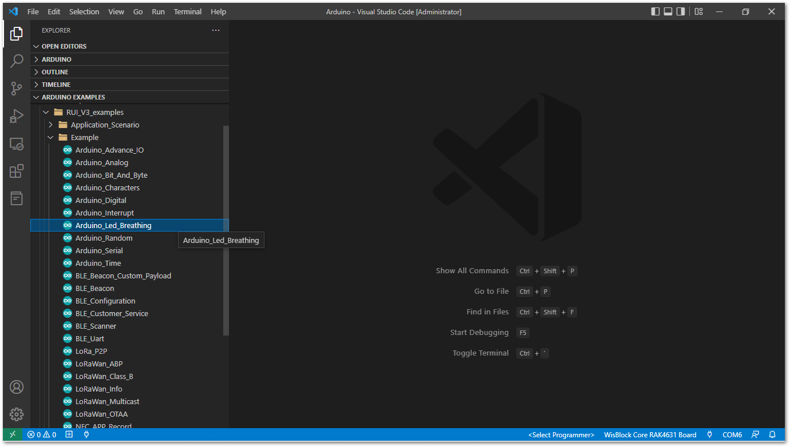The width and height of the screenshot is (790, 447).
Task: Open the Manage gear menu
Action: 17,414
